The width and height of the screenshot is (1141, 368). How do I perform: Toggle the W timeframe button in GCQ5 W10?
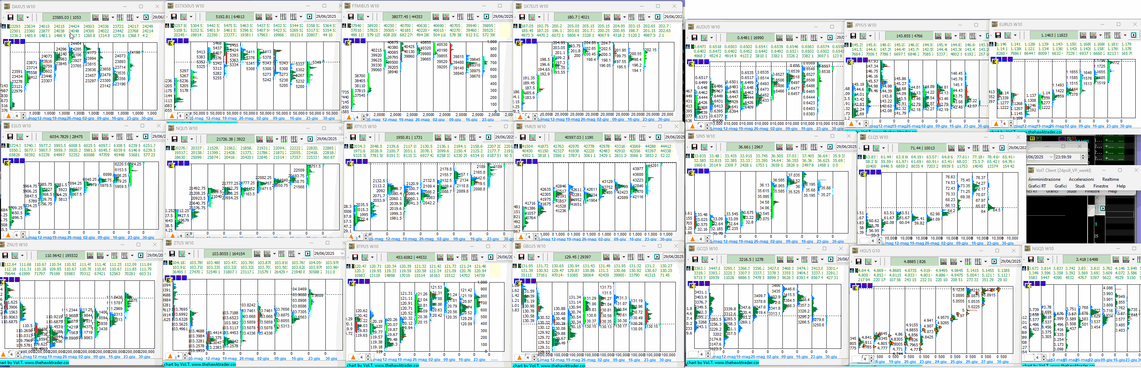click(x=702, y=284)
